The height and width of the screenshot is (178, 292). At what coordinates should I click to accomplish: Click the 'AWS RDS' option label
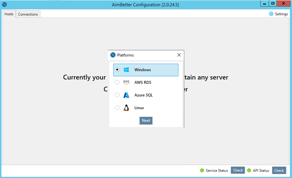[143, 82]
